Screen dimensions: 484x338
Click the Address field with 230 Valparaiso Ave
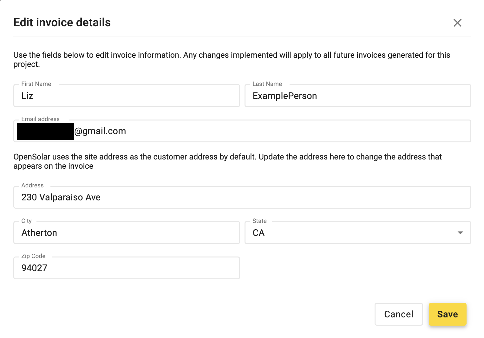(242, 197)
